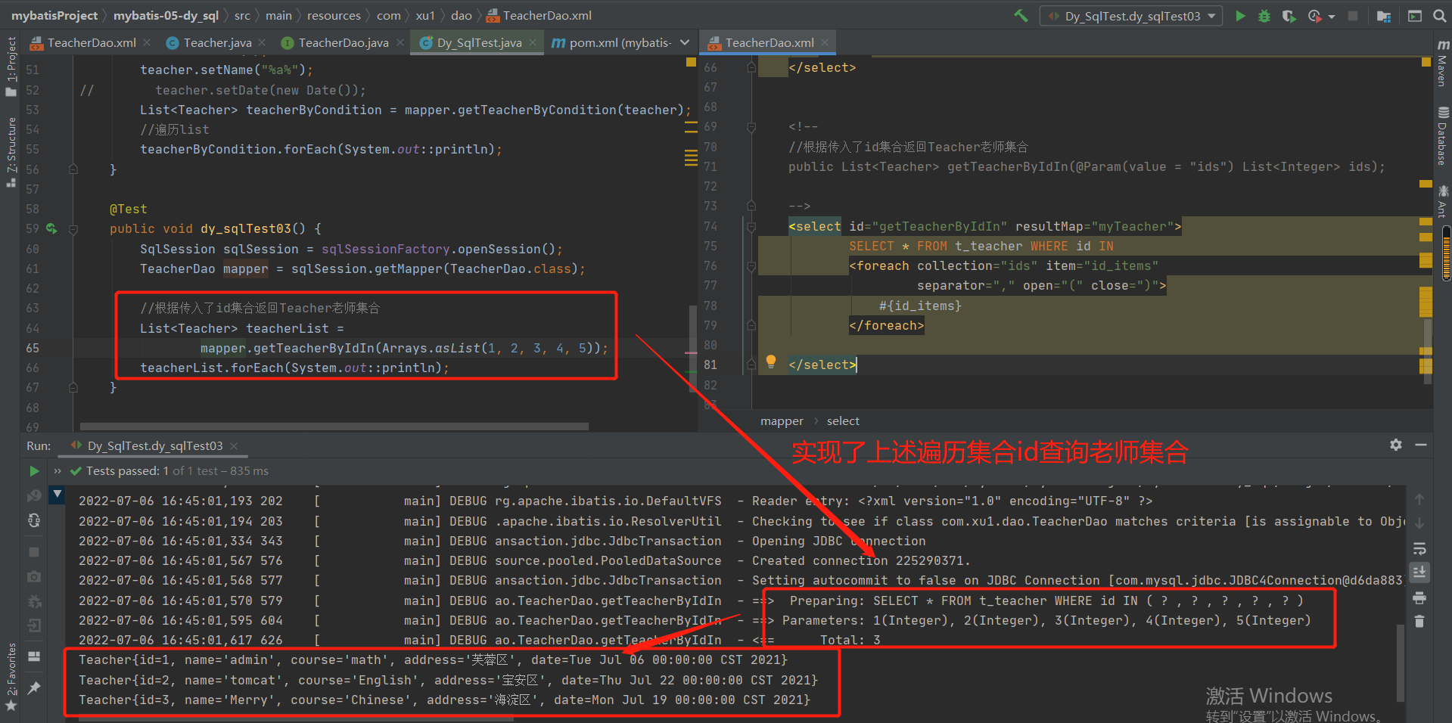
Task: Click the console vertical scrollbar thumb
Action: pyautogui.click(x=1401, y=664)
